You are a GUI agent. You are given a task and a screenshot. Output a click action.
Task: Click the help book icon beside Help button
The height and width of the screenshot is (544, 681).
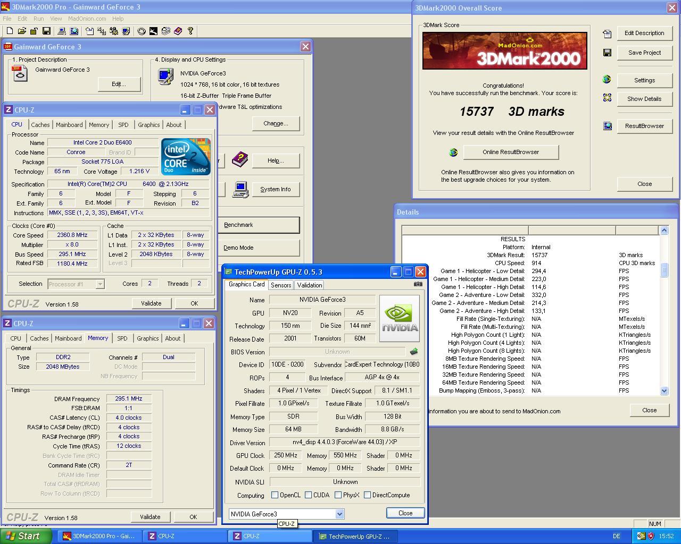tap(239, 158)
